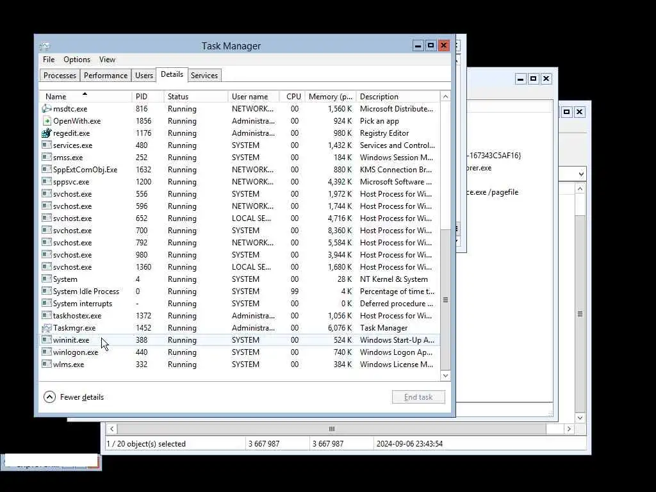Click the Taskmgr.exe process icon

click(x=46, y=327)
